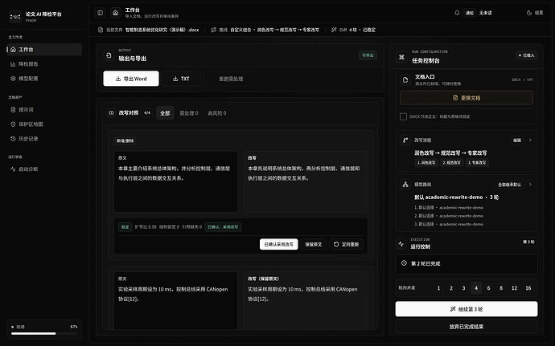The height and width of the screenshot is (346, 555).
Task: Go to 提示词 in the sidebar
Action: 44,109
